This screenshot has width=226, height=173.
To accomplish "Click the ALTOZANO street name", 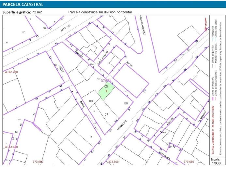I will pos(66,28).
